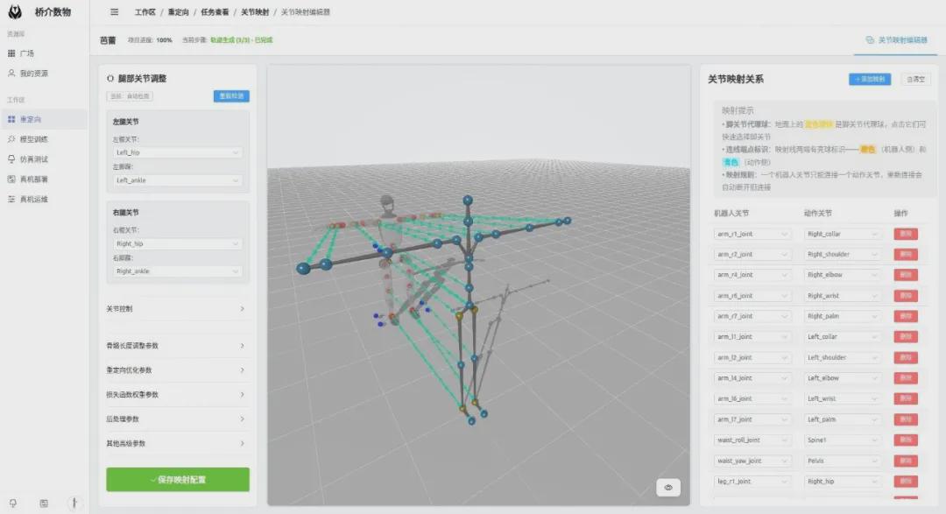Delete the arm_r1_joint mapping row
This screenshot has width=946, height=514.
(x=906, y=234)
